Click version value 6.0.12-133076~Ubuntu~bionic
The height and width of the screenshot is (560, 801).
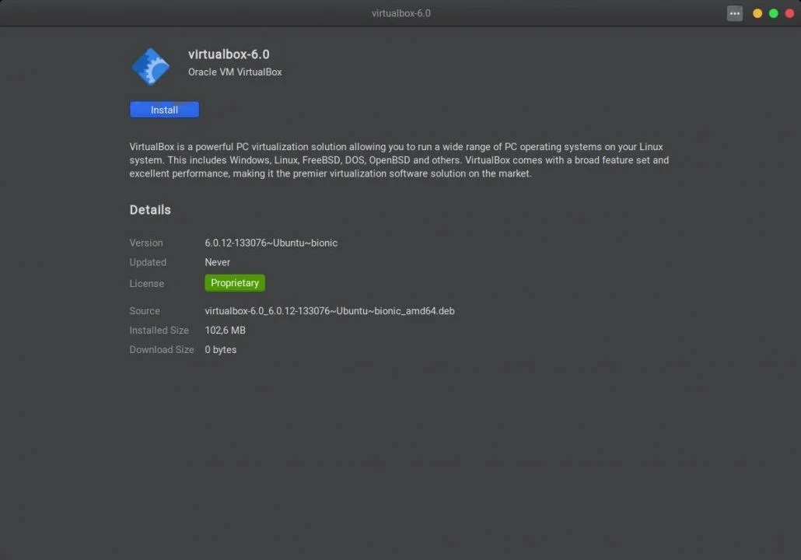[271, 243]
